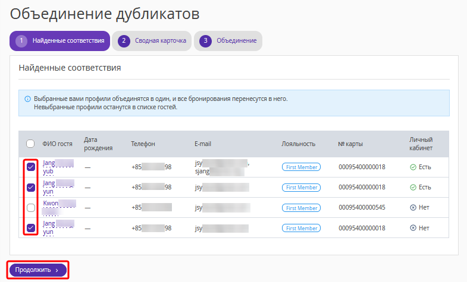Check the Kwon guest row checkbox
The width and height of the screenshot is (467, 282).
pos(30,208)
